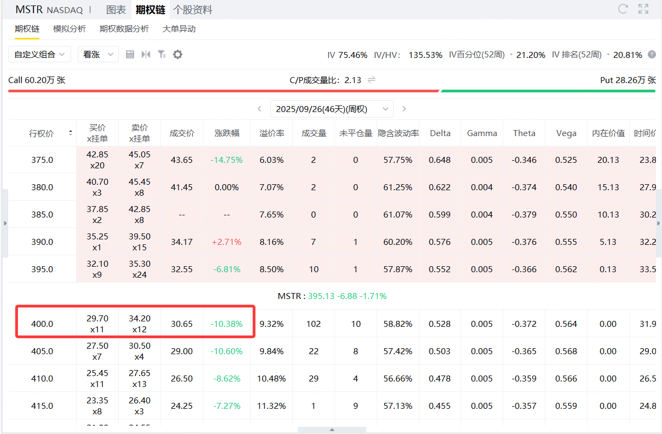The width and height of the screenshot is (662, 434).
Task: Click implied volatility 58.82% cell
Action: point(398,324)
